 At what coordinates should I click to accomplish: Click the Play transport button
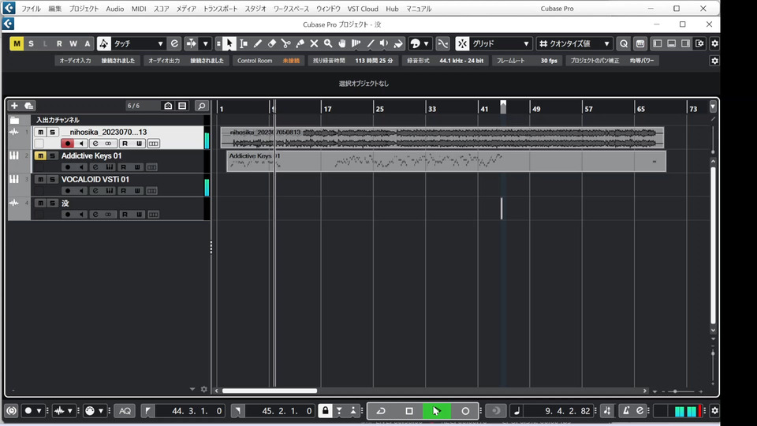pos(436,411)
